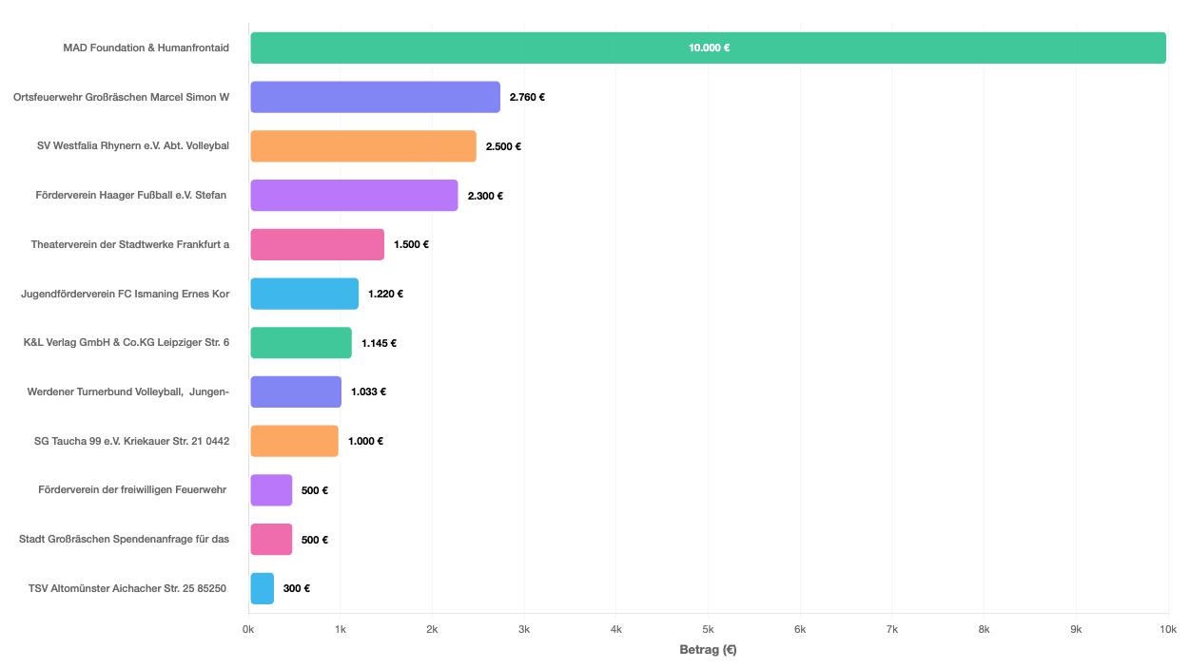Select the purple Förderverein freiwilligen Feuerwehr bar
The width and height of the screenshot is (1190, 668).
[x=271, y=490]
